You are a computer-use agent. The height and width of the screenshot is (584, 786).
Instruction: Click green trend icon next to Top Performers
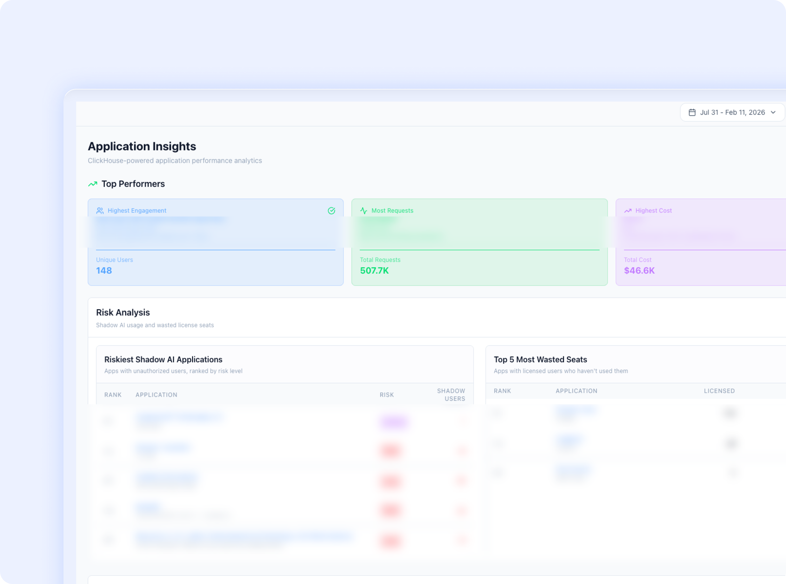93,184
